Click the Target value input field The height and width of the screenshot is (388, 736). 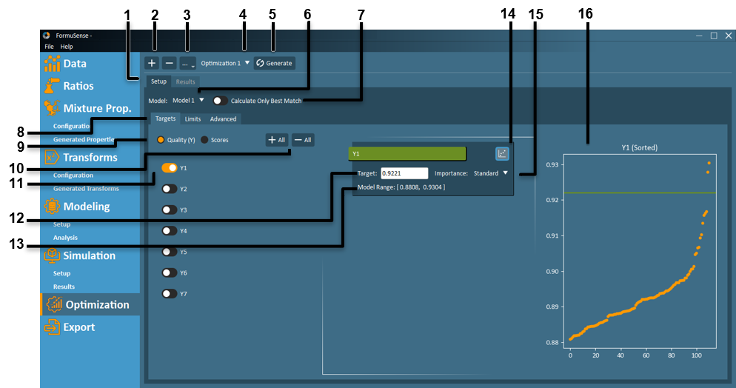coord(404,173)
